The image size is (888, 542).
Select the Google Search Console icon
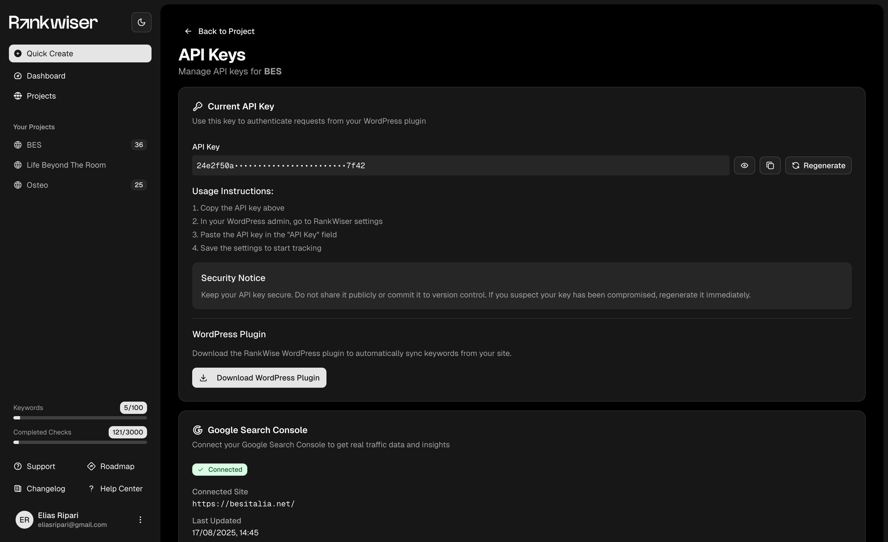click(198, 429)
